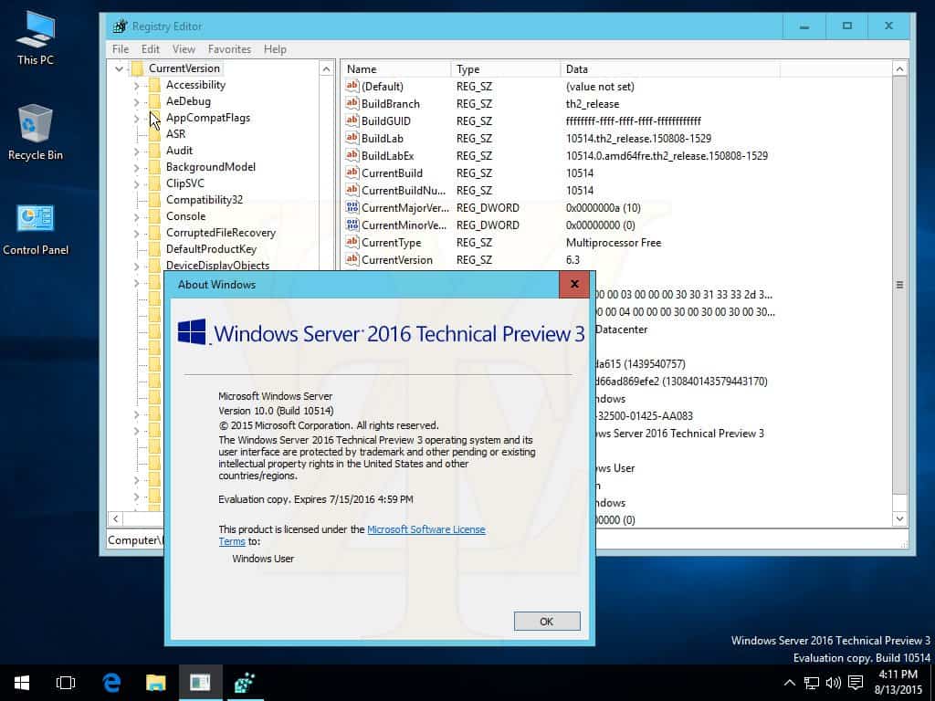Open the Recycle Bin desktop icon
Screen dimensions: 935x701
point(36,132)
